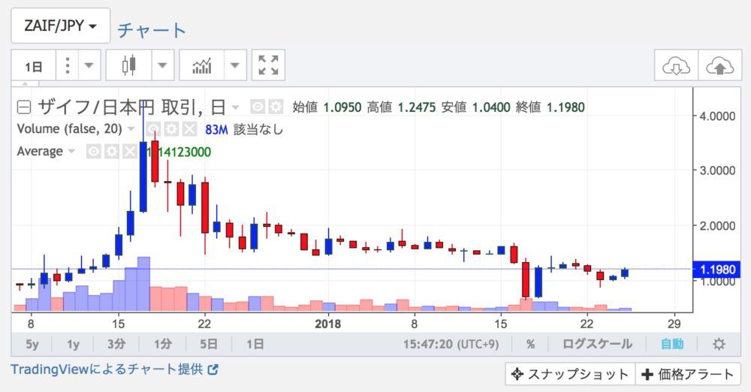751x392 pixels.
Task: Open the indicators icon
Action: 201,65
